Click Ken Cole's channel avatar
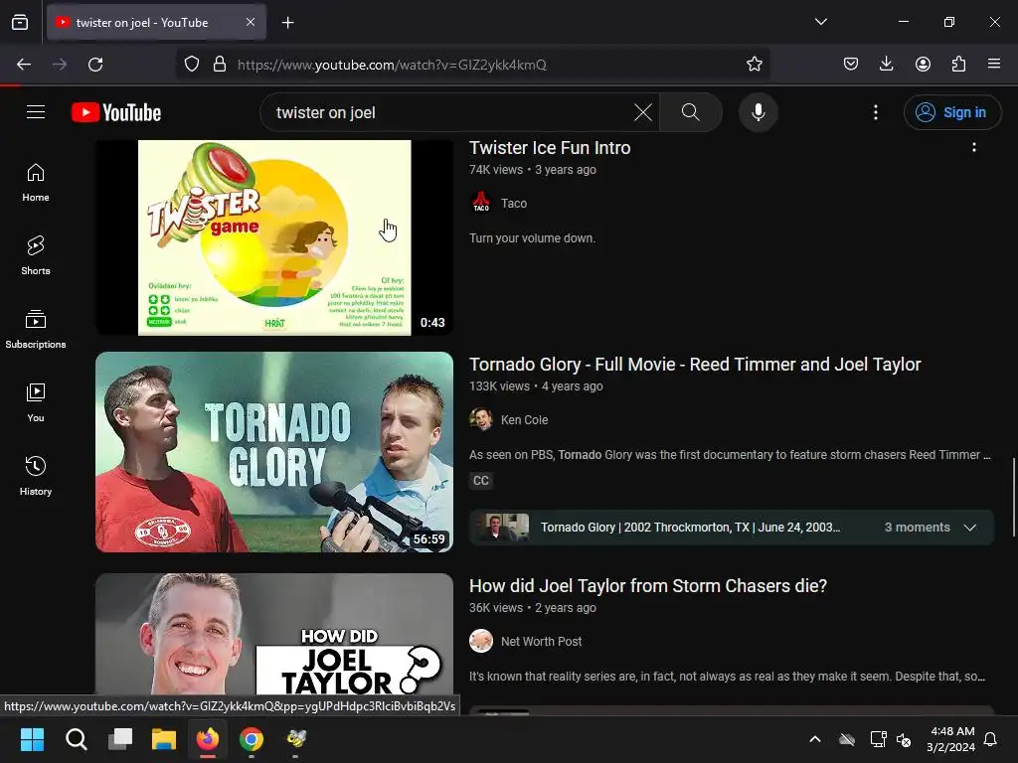This screenshot has width=1018, height=763. 480,419
